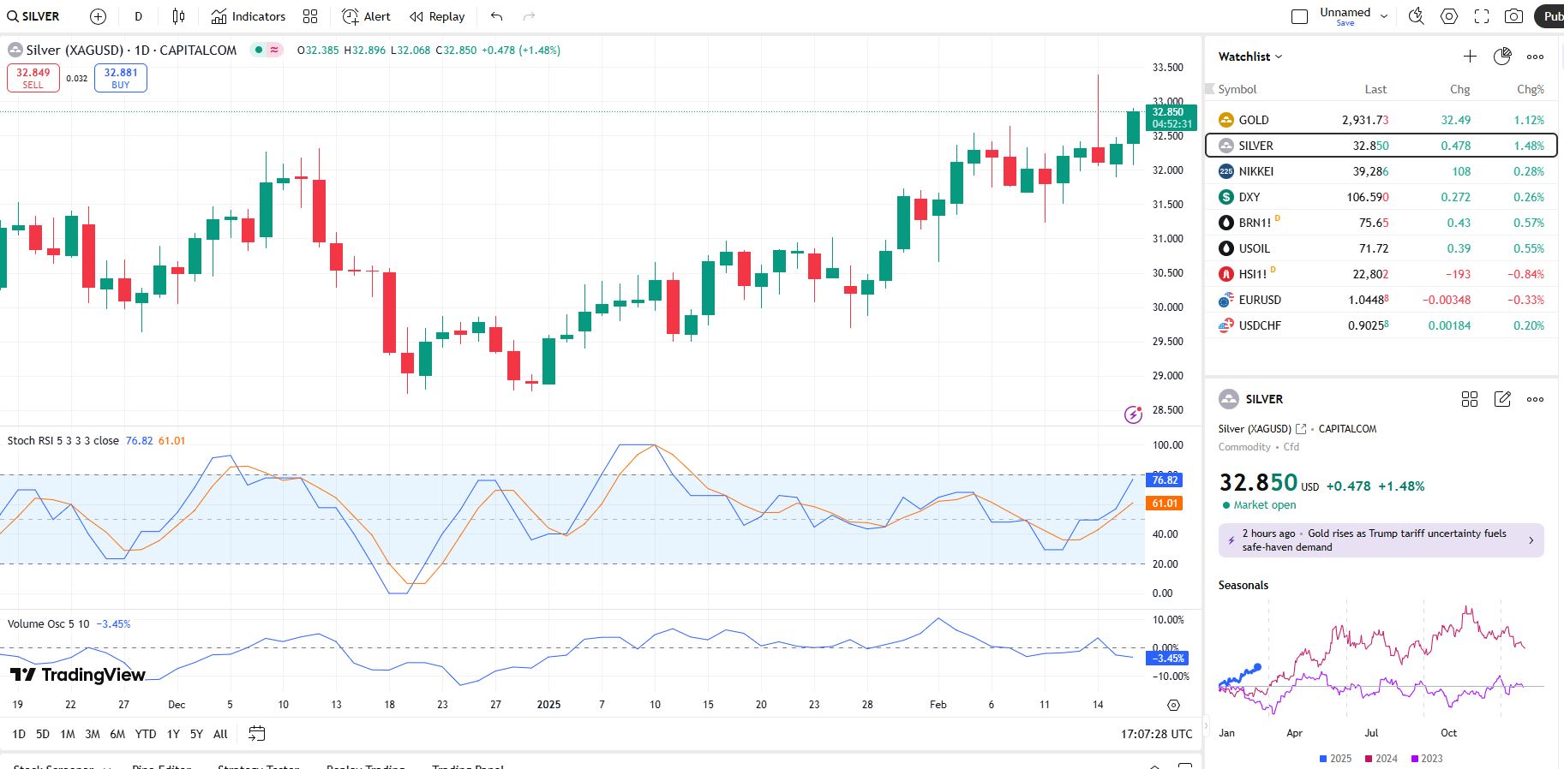Open chart settings hexagon icon in toolbar
1564x769 pixels.
[1449, 16]
